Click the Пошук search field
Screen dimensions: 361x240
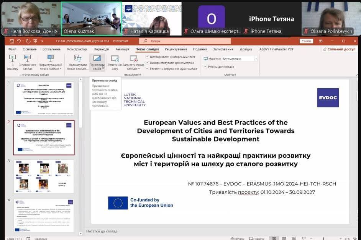pos(185,41)
